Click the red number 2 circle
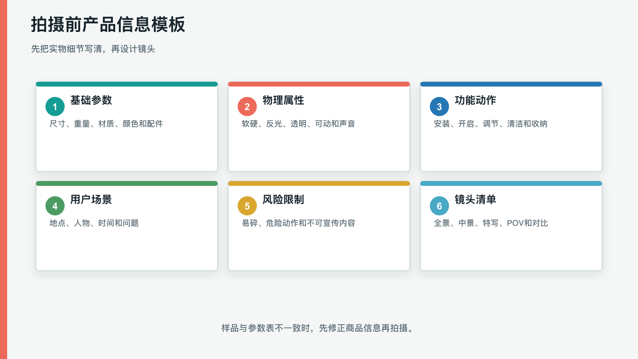This screenshot has height=359, width=638. (x=247, y=107)
